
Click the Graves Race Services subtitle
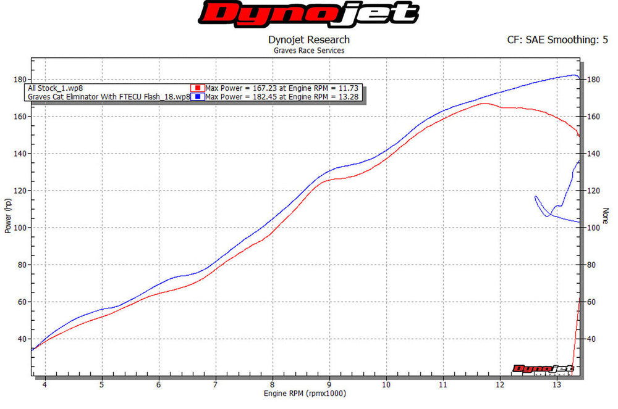(308, 51)
